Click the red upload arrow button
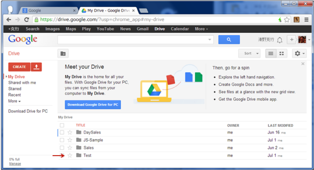Viewport: 314px width, 170px height. pyautogui.click(x=36, y=67)
